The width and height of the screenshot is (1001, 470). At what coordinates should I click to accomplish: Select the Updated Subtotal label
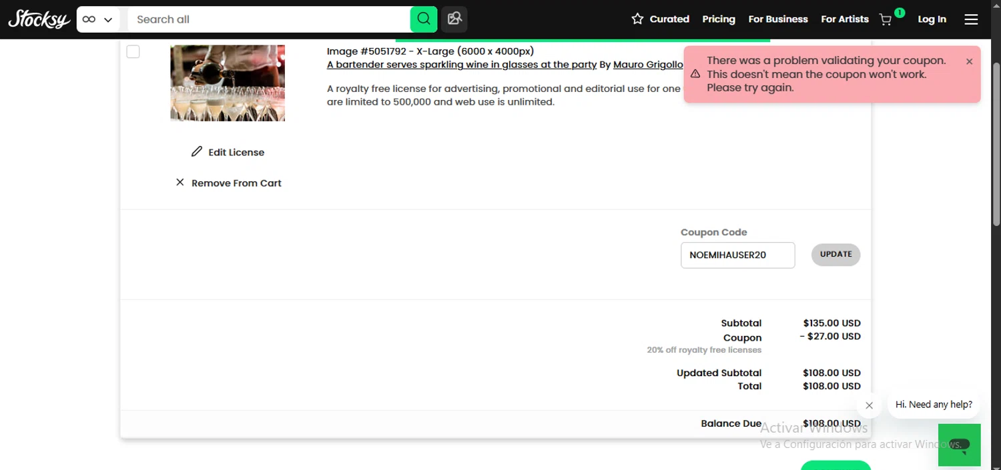pyautogui.click(x=719, y=373)
